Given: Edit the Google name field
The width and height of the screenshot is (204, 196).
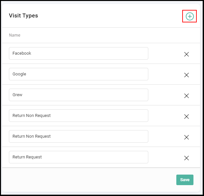Looking at the screenshot, I should [78, 74].
